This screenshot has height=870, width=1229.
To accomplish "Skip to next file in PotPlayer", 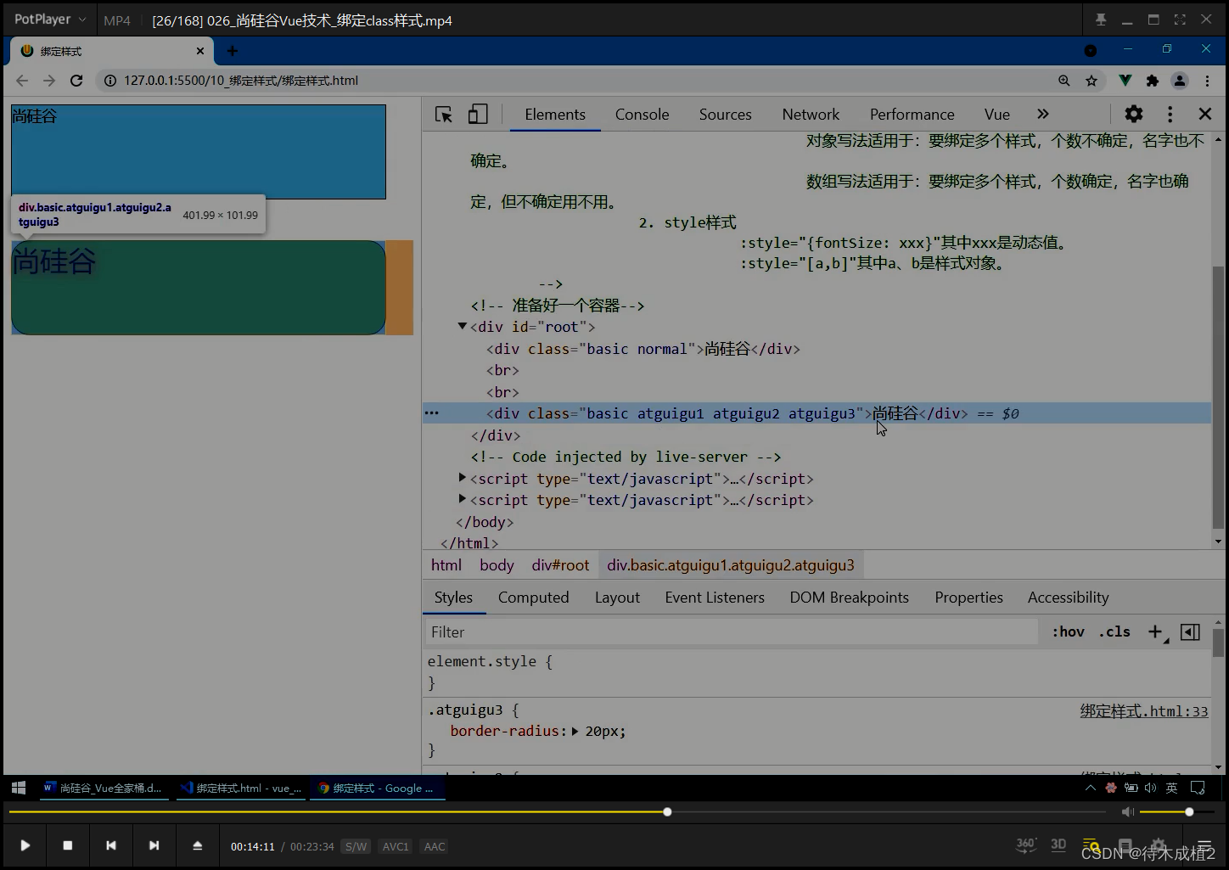I will [154, 845].
